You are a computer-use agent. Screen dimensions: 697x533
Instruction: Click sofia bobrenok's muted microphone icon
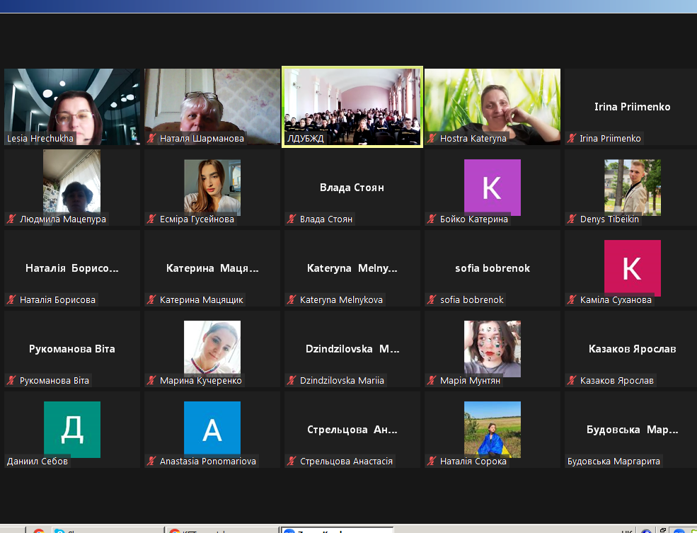click(432, 300)
